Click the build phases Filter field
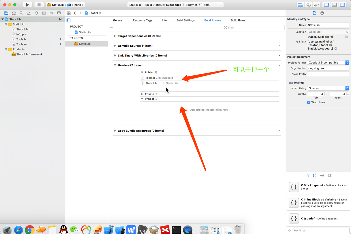 253,27
